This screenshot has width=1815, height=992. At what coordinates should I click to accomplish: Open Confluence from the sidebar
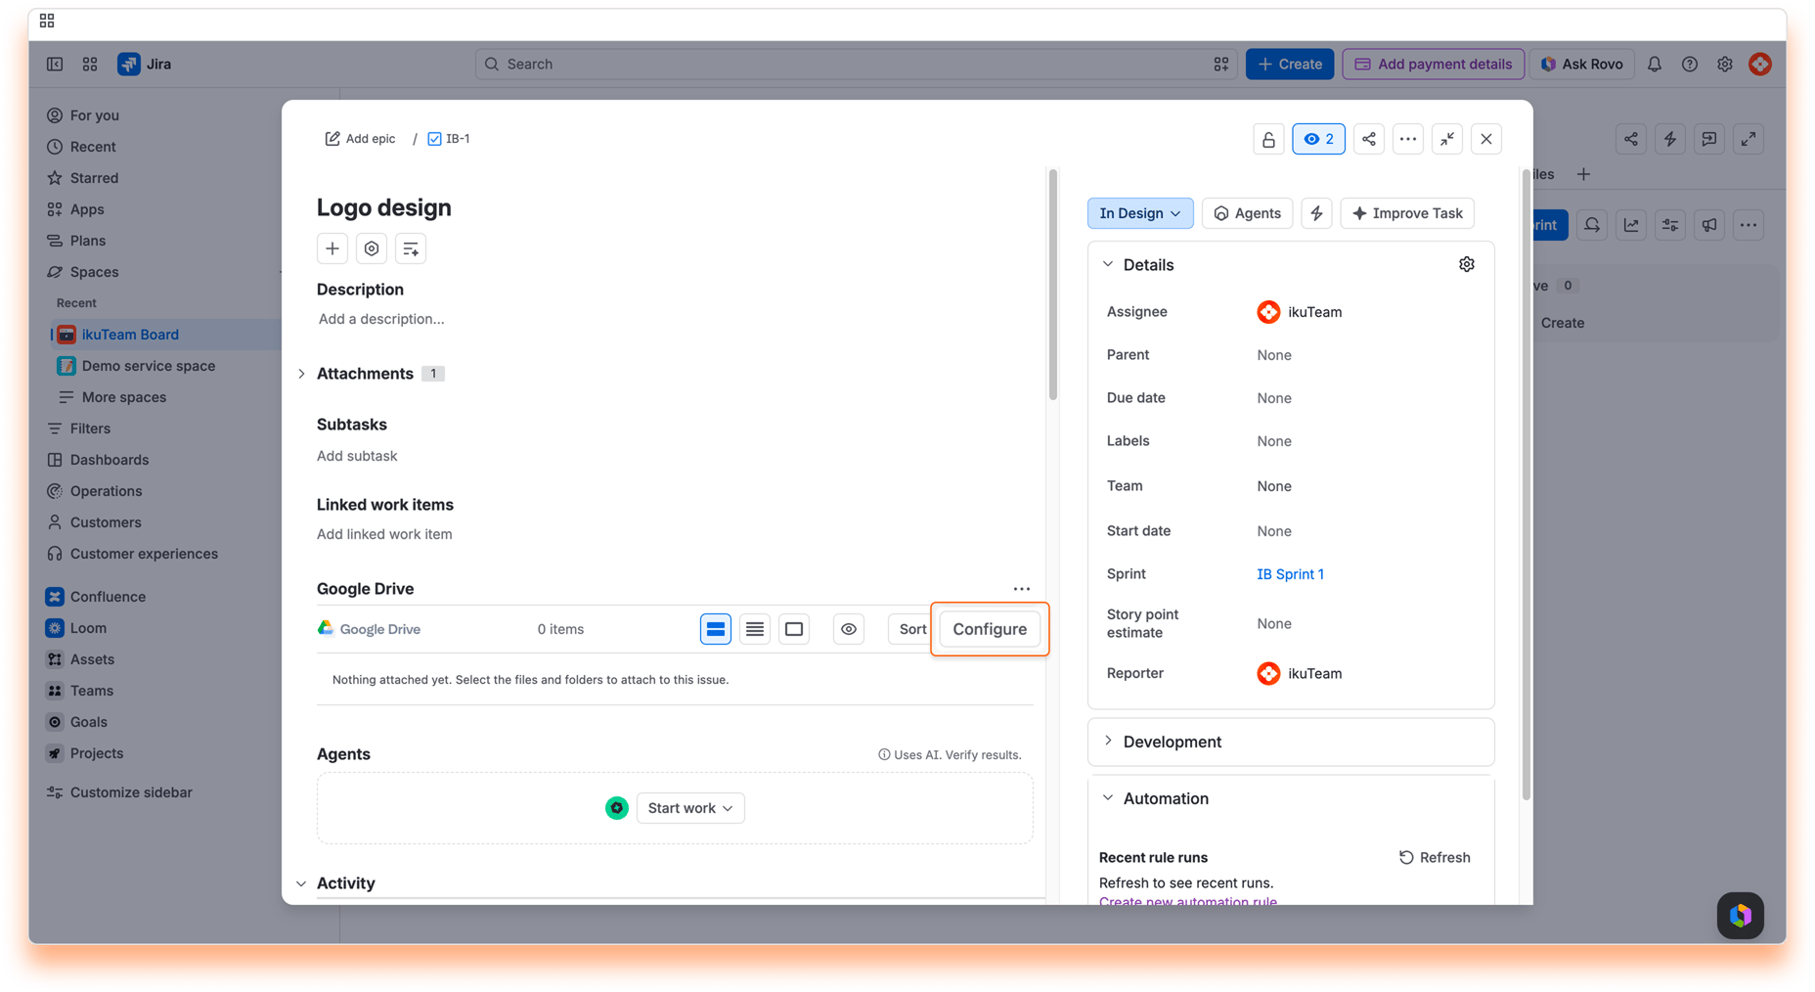click(108, 597)
